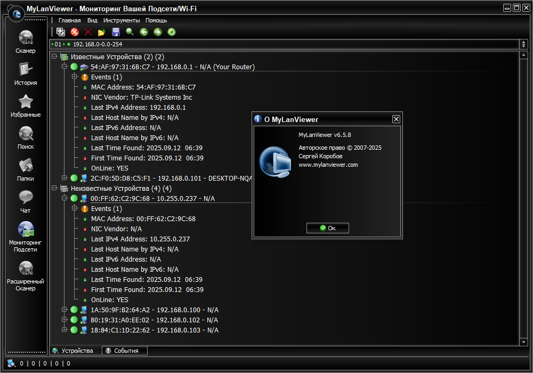Click the blue floppy disk save icon

tap(116, 32)
